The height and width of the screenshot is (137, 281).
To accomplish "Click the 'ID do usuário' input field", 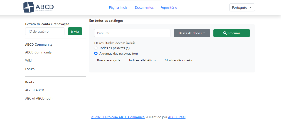I will pos(45,32).
